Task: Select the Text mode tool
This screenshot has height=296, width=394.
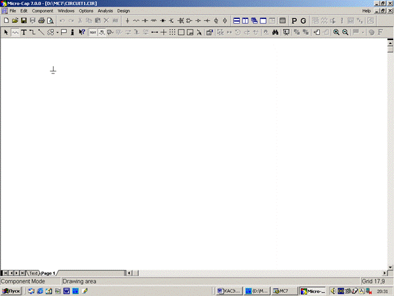Action: click(x=24, y=32)
